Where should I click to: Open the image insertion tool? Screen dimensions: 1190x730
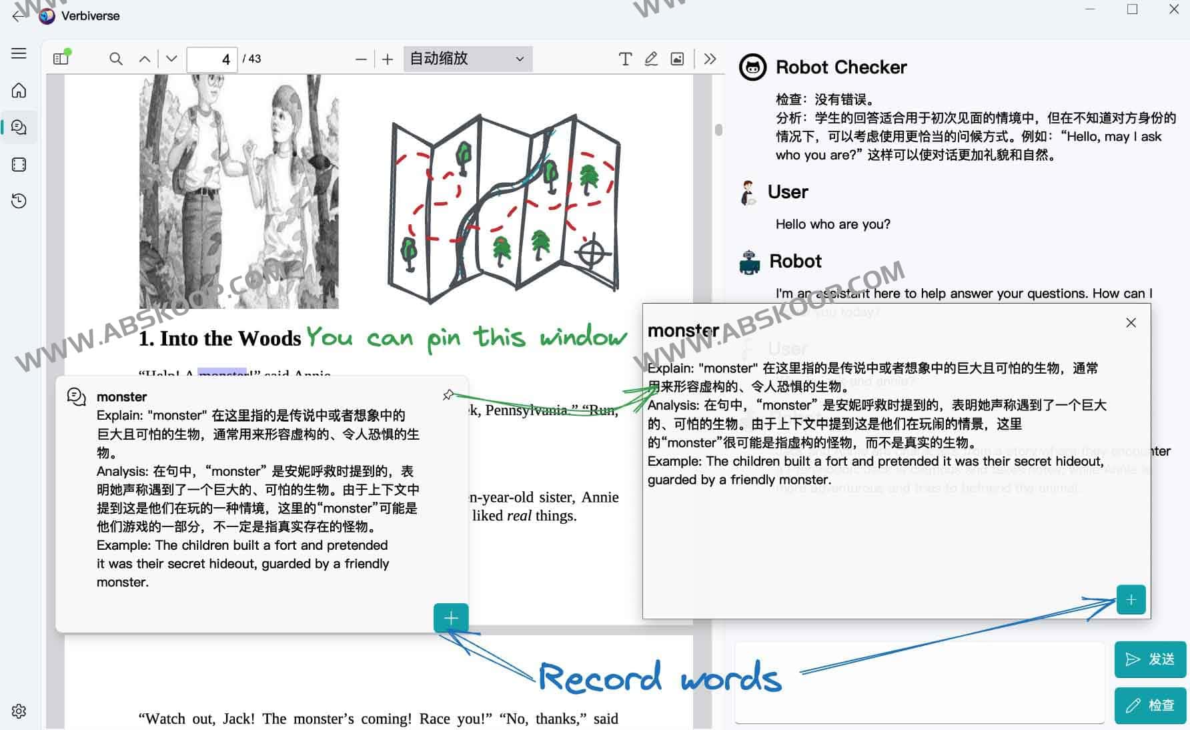pos(678,59)
